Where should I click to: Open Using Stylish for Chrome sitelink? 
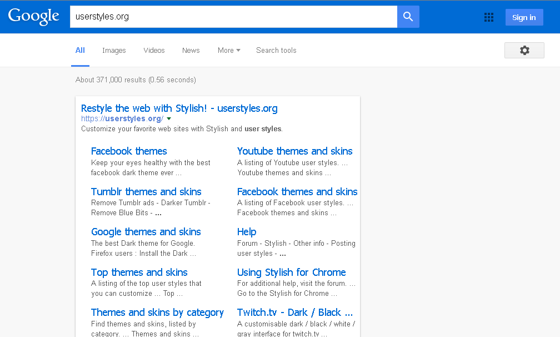point(292,272)
